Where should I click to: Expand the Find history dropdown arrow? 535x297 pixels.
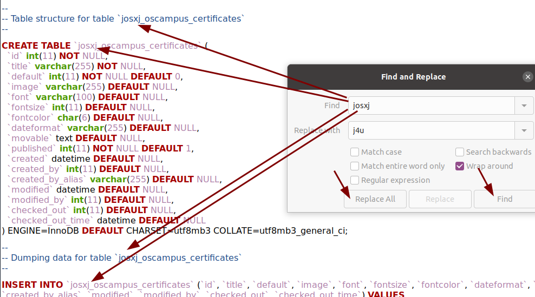pos(524,105)
